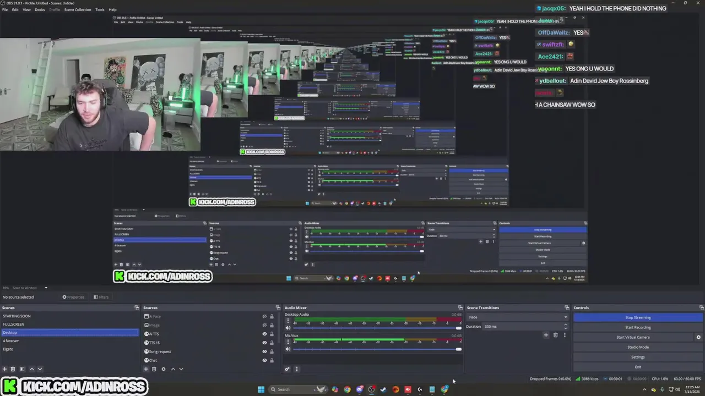705x396 pixels.
Task: Click the Start Virtual Camera button
Action: tap(633, 337)
